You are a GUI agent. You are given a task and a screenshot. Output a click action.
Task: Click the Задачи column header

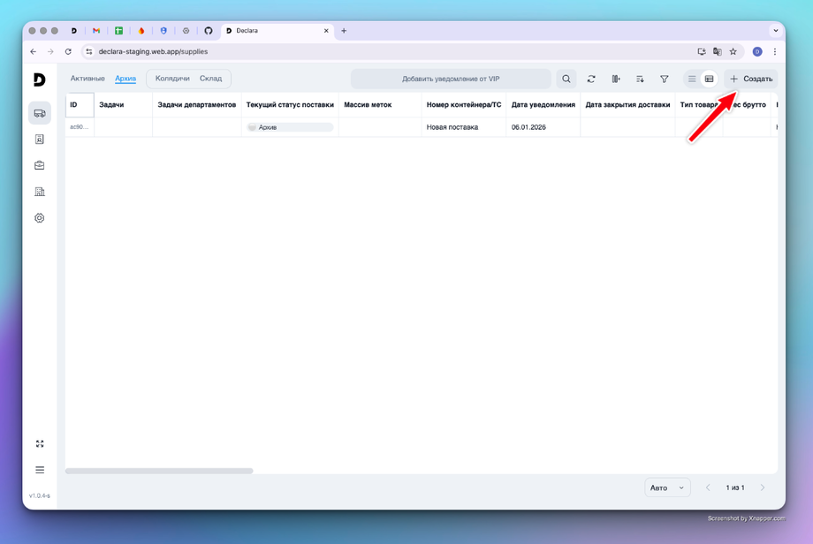(x=123, y=105)
